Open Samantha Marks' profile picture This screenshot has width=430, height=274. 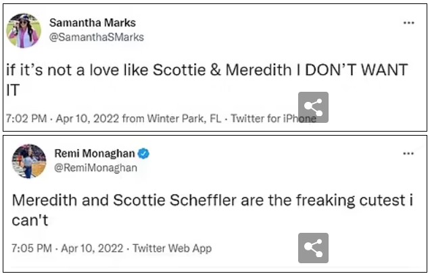coord(24,30)
